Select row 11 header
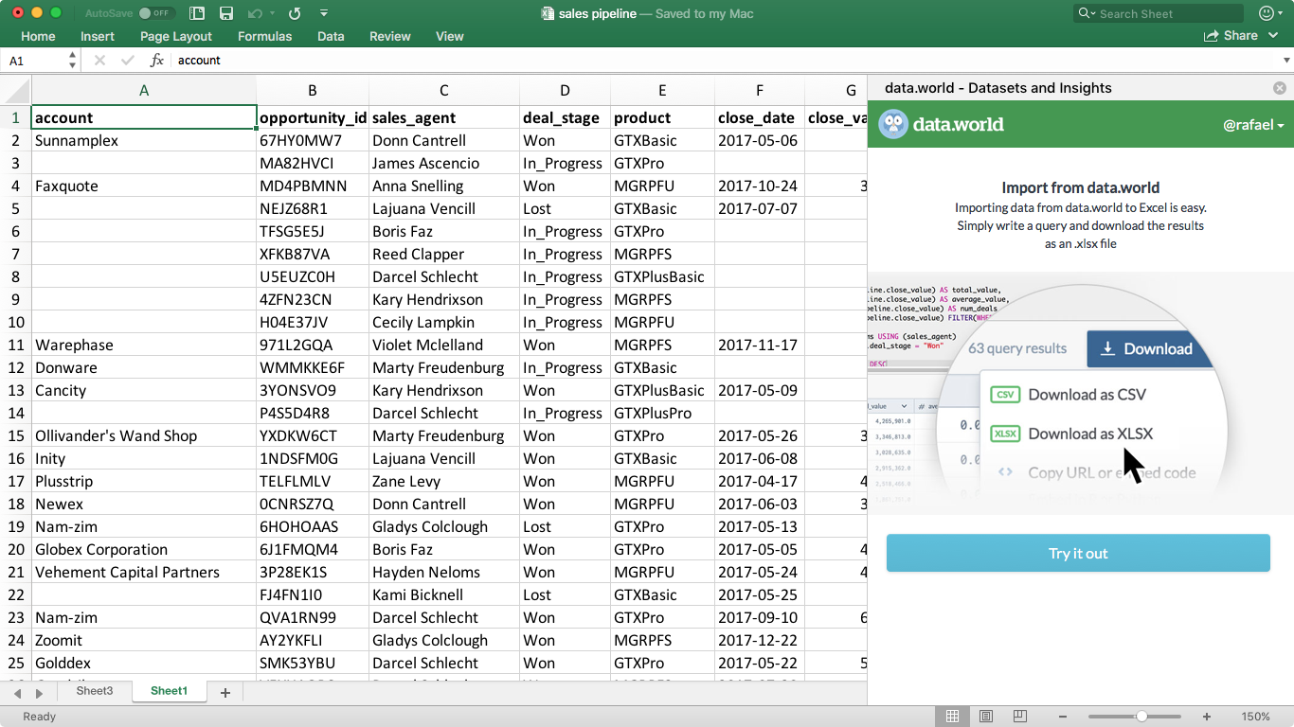 tap(16, 345)
